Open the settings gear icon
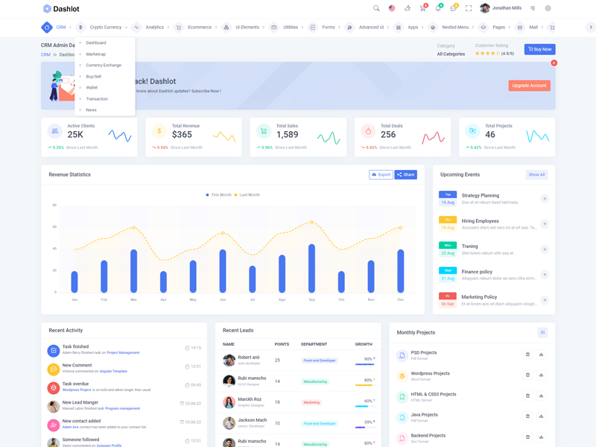 548,8
